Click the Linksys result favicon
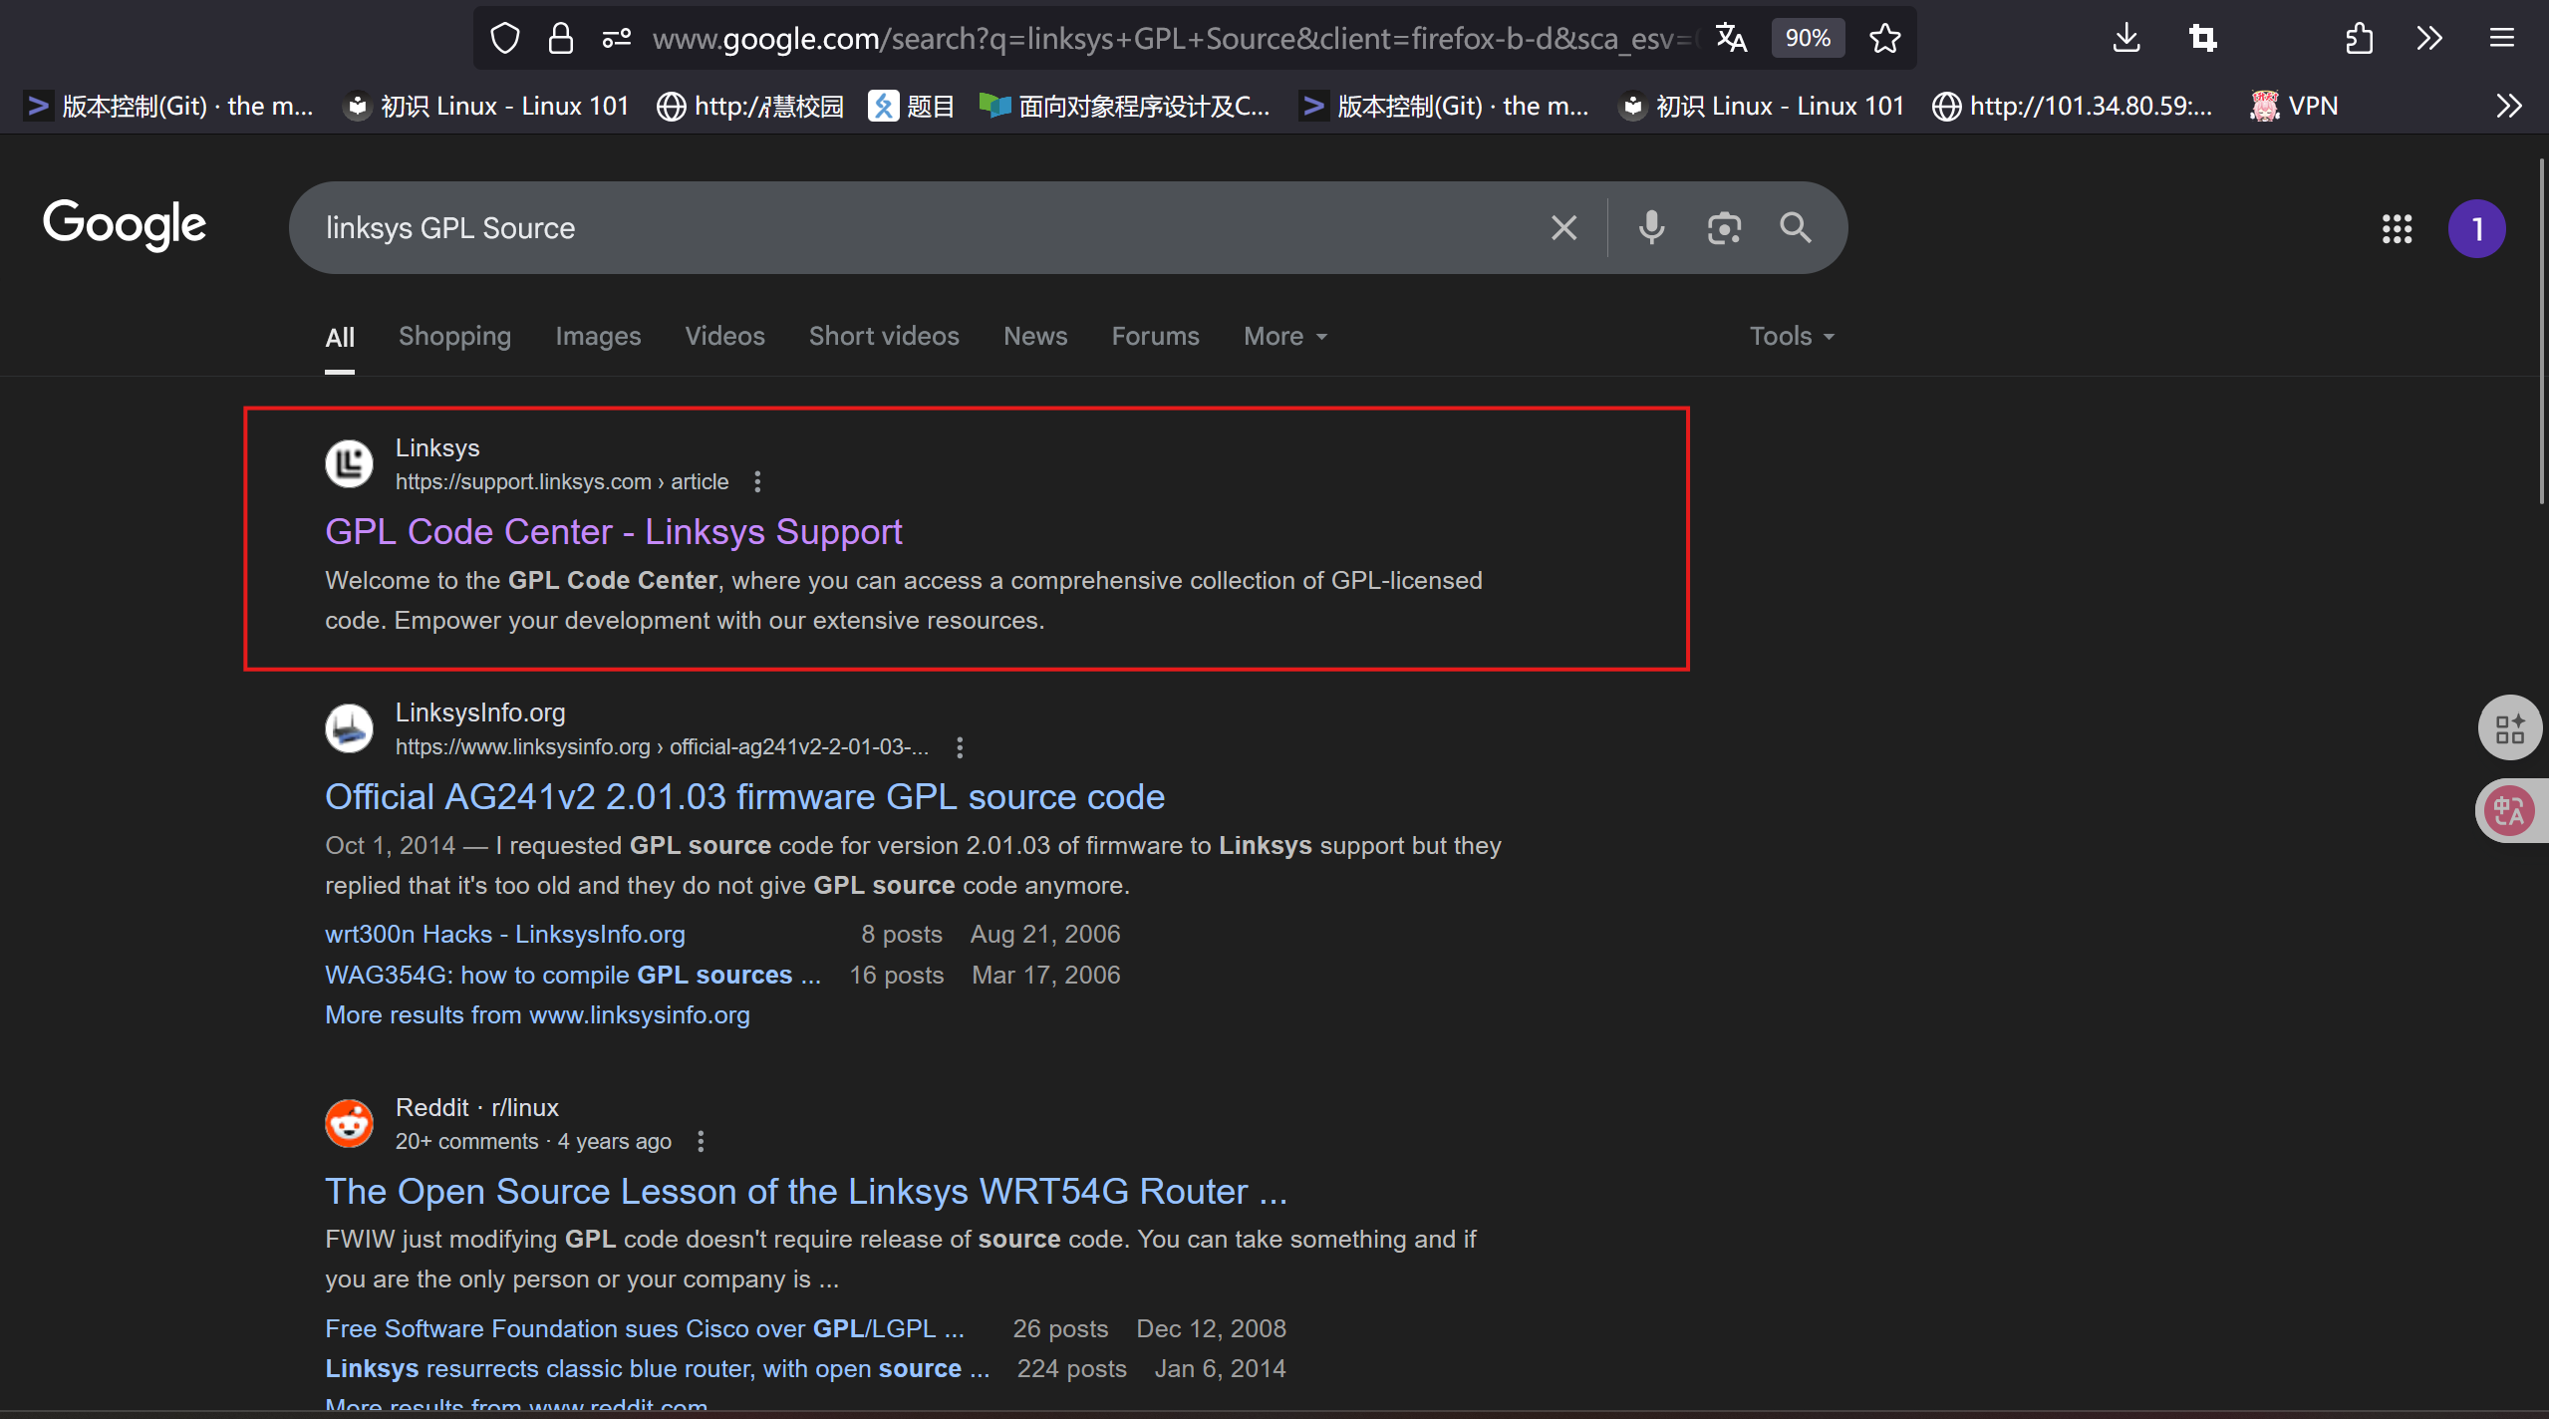Image resolution: width=2549 pixels, height=1419 pixels. 349,463
